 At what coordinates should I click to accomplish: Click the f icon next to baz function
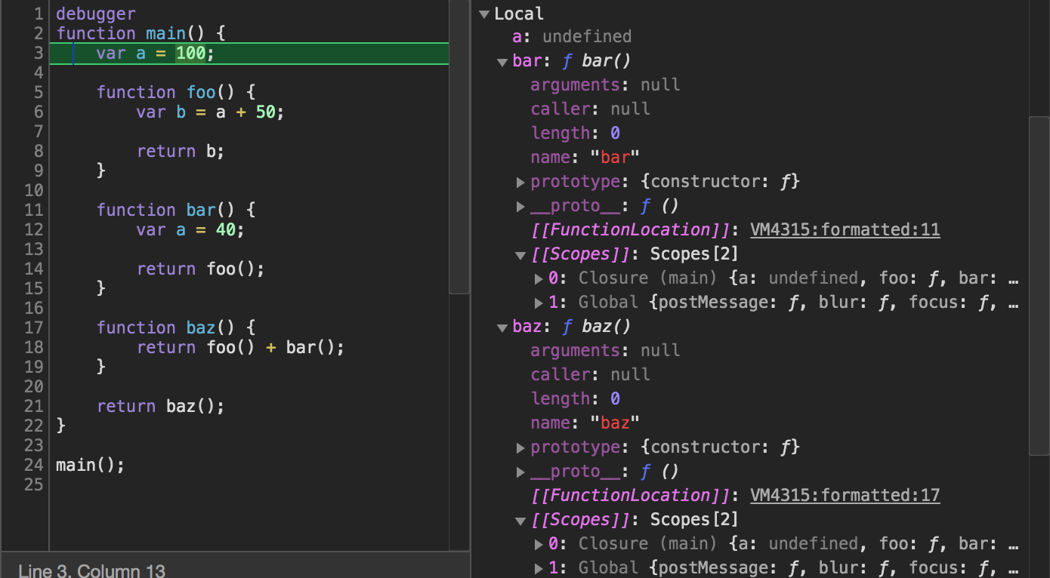pyautogui.click(x=568, y=326)
